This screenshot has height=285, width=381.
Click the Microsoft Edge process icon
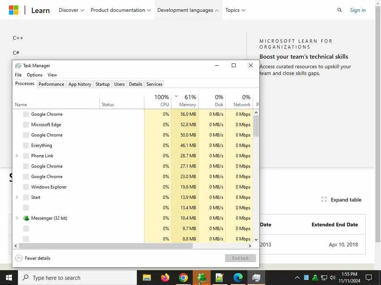(x=26, y=125)
